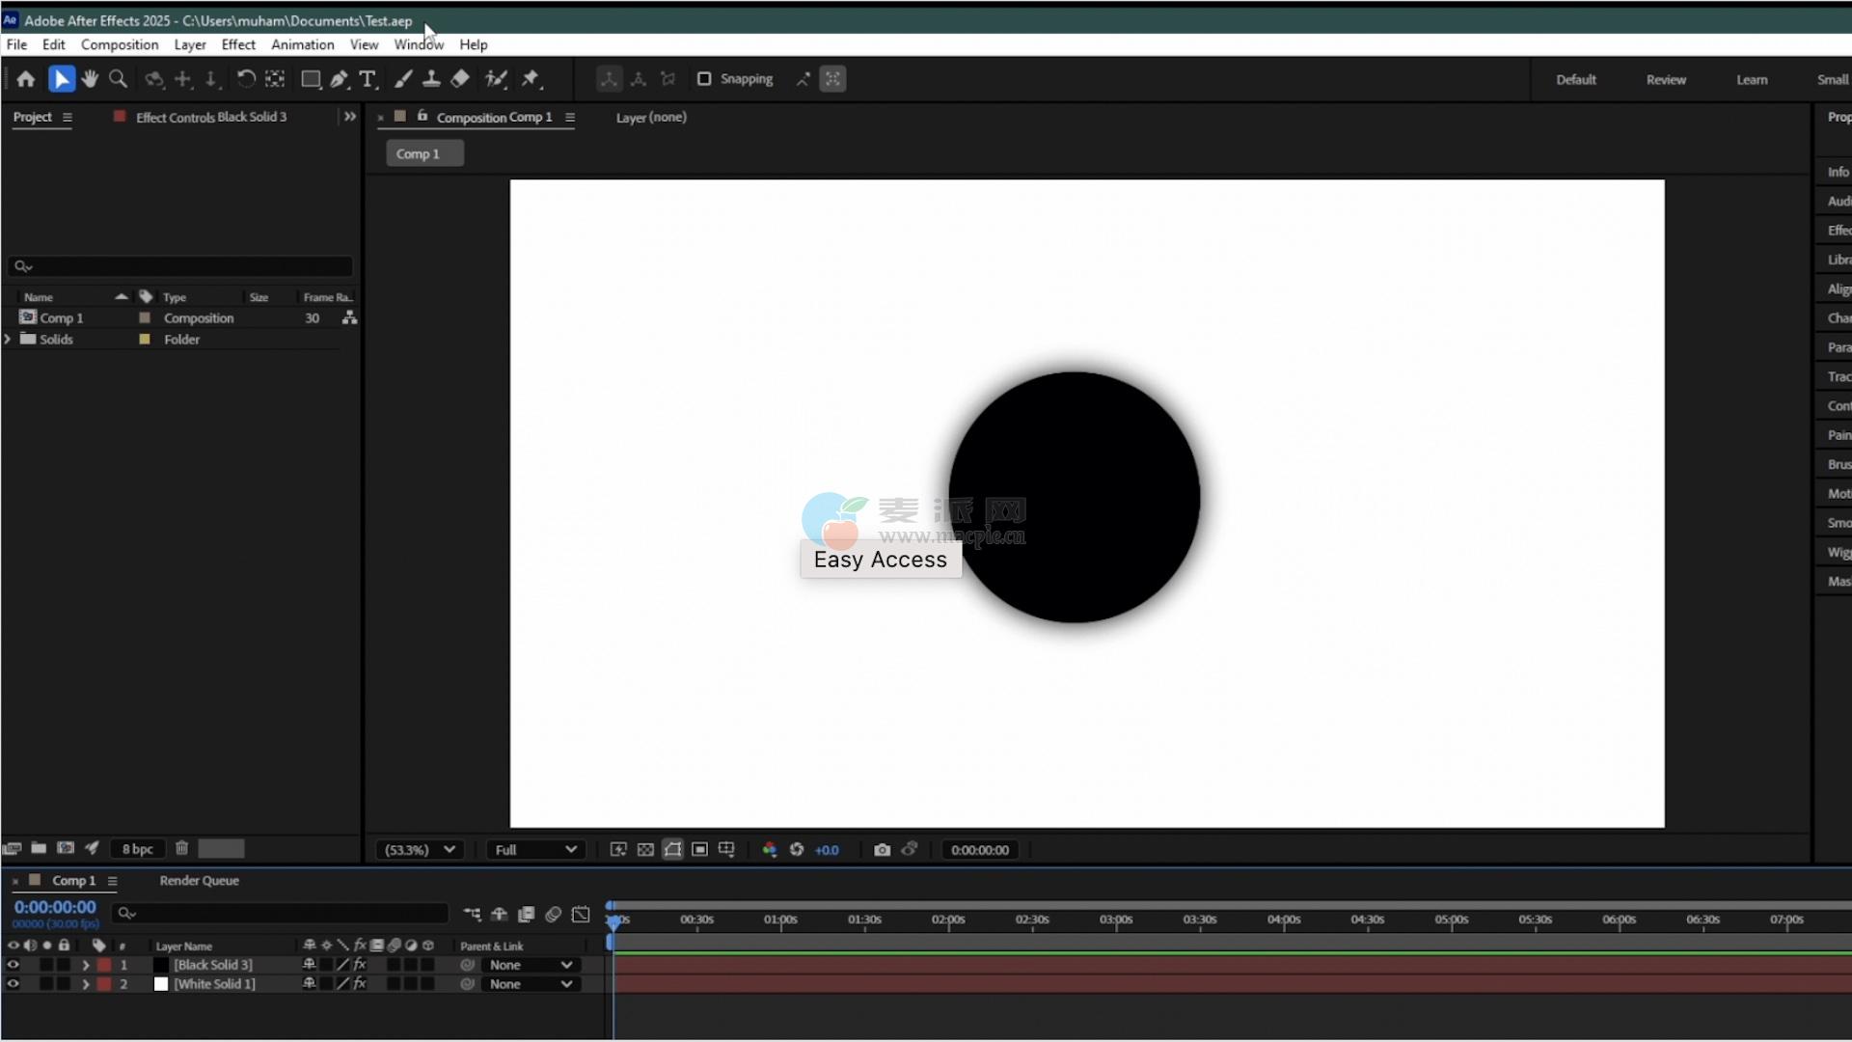Switch to the Learn workspace

pyautogui.click(x=1752, y=80)
